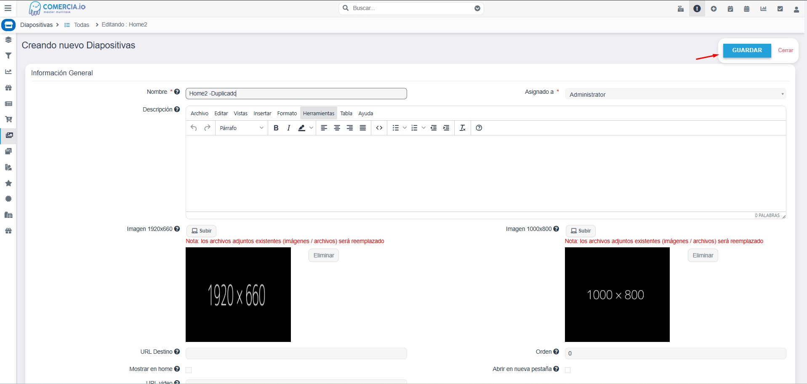This screenshot has width=807, height=384.
Task: Open the Asignado a Administrator dropdown
Action: (x=675, y=94)
